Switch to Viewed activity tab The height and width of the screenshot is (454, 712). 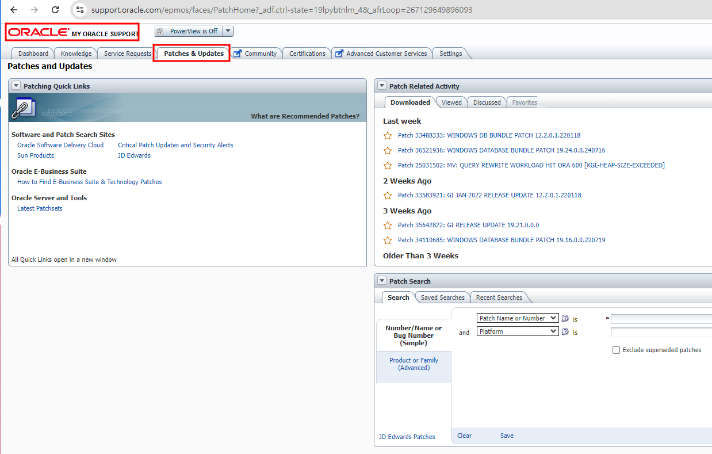[x=451, y=102]
